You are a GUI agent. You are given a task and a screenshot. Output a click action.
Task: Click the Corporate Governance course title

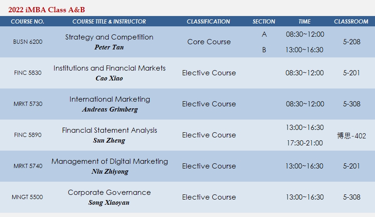(109, 193)
